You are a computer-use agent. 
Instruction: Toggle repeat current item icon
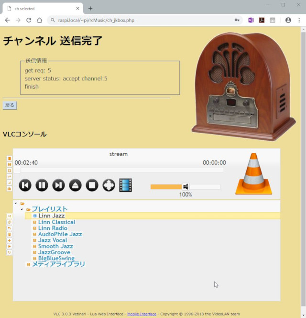point(9,228)
